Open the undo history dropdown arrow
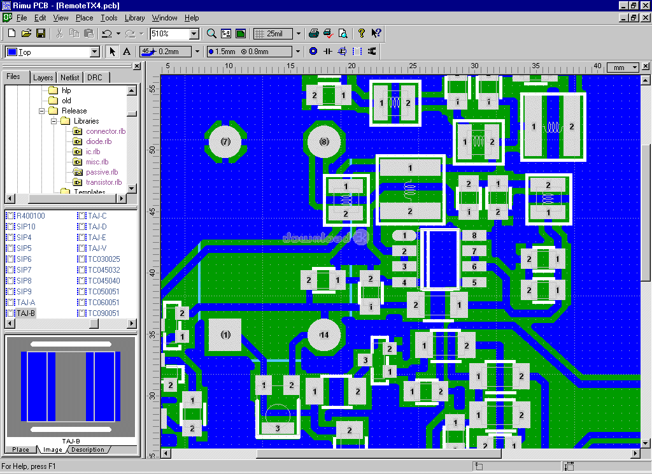 coord(118,33)
